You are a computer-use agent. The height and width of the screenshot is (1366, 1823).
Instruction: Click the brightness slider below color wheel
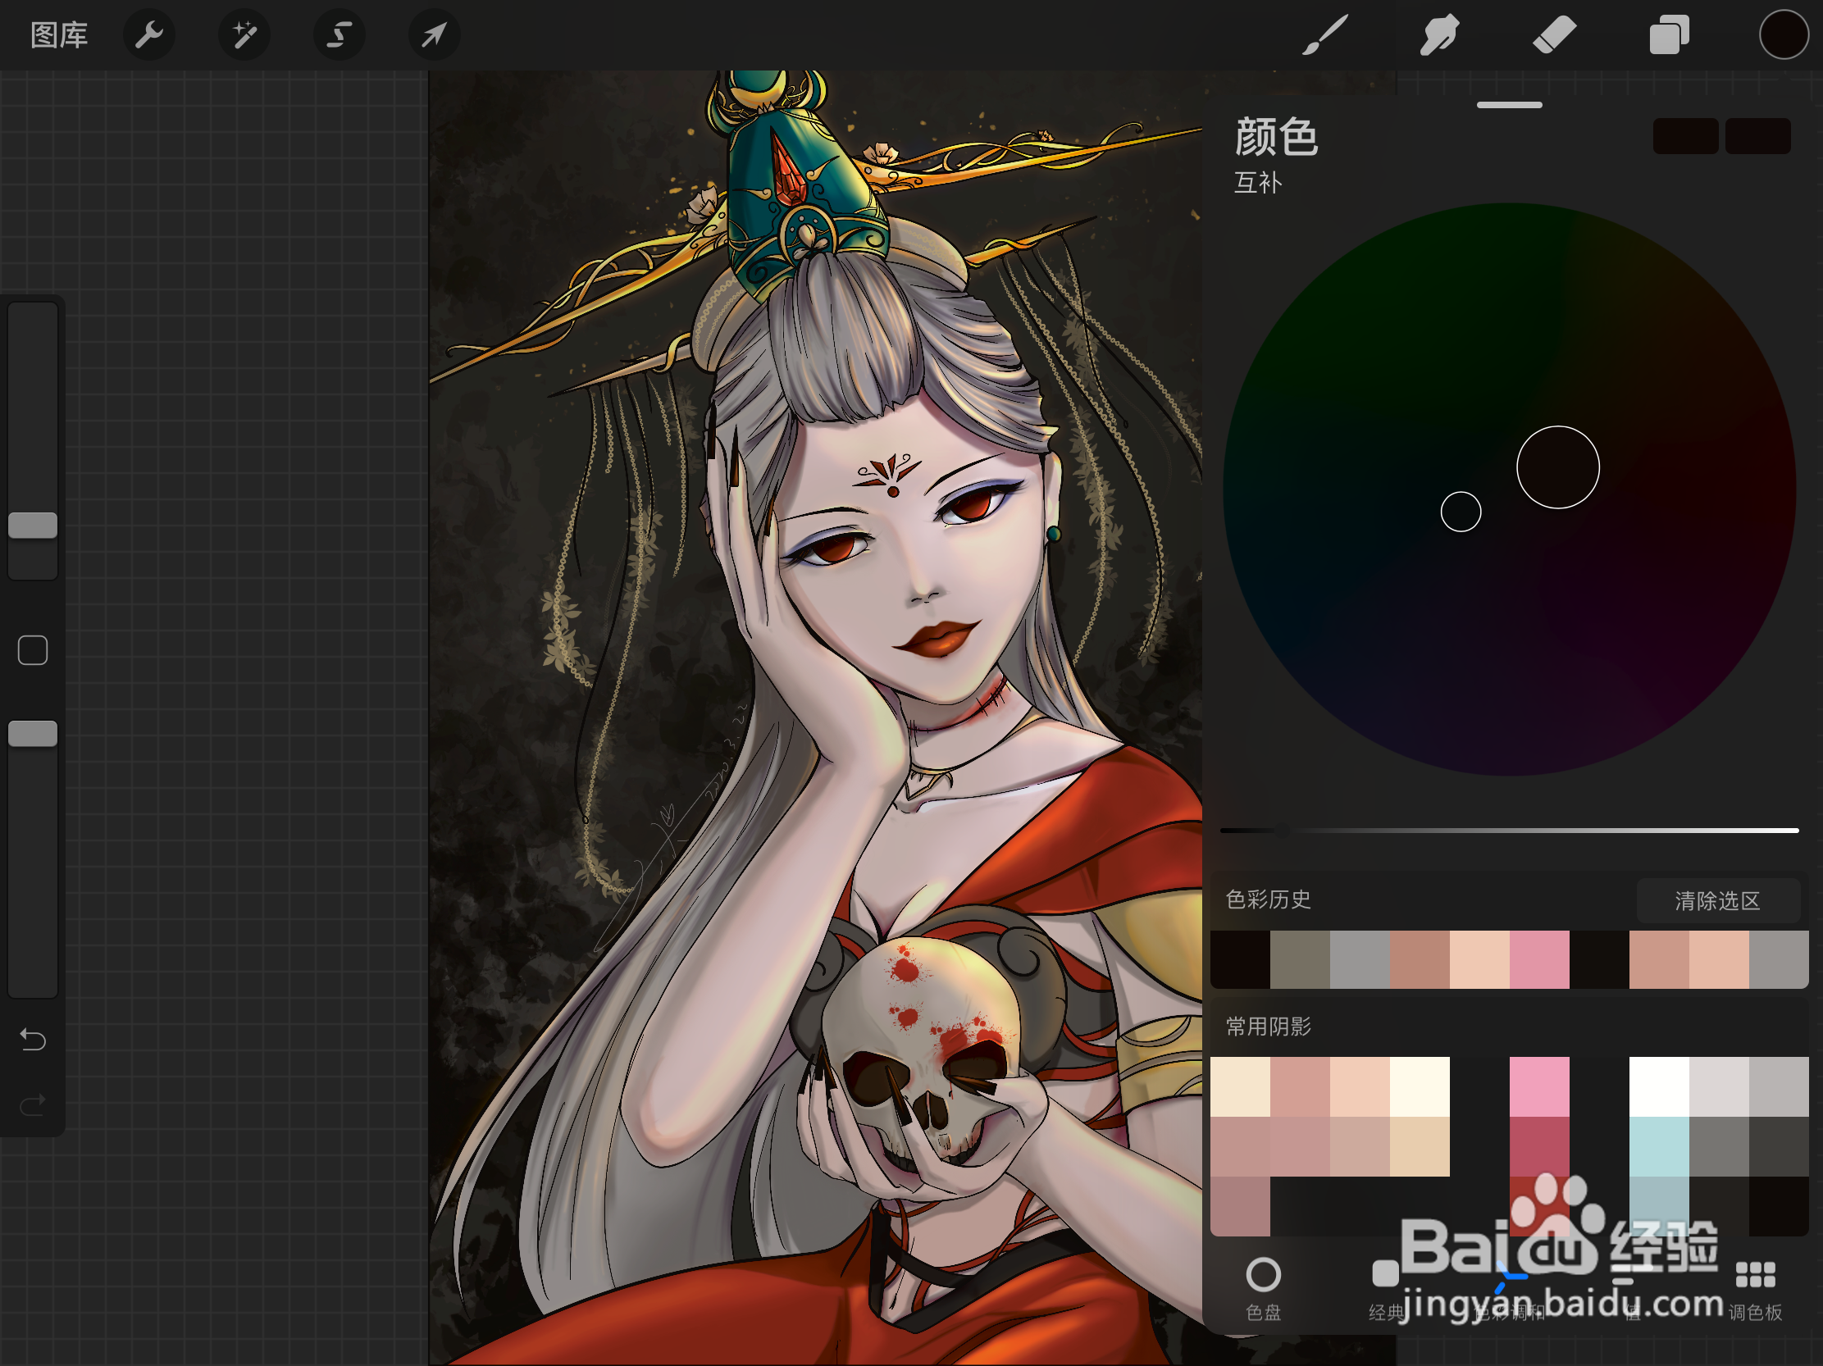pos(1509,831)
